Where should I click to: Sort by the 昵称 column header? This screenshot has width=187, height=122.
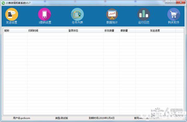[15, 31]
